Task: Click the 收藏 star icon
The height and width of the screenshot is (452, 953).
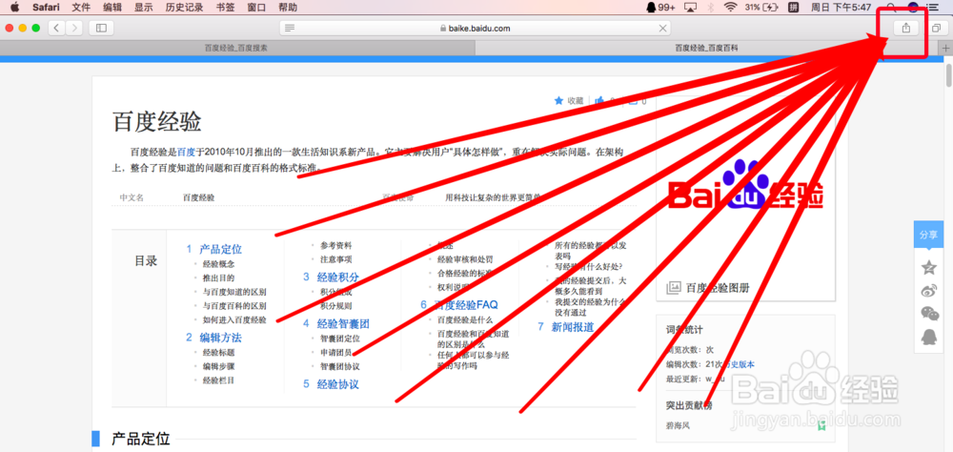Action: pyautogui.click(x=559, y=101)
